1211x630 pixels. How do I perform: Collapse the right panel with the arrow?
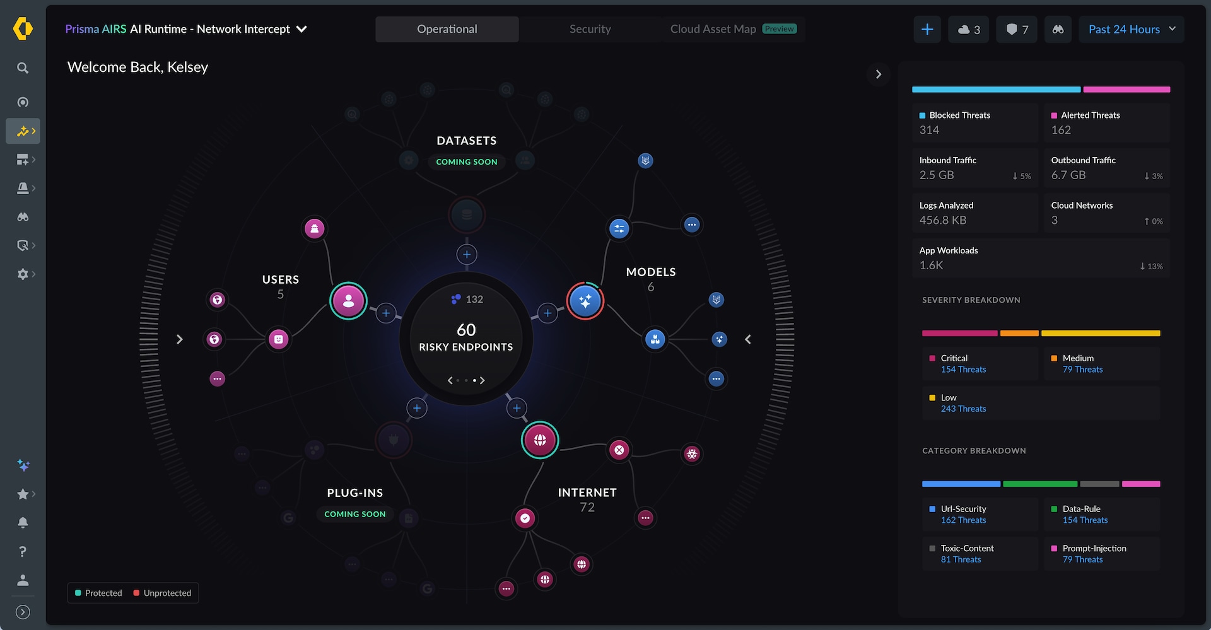(878, 74)
